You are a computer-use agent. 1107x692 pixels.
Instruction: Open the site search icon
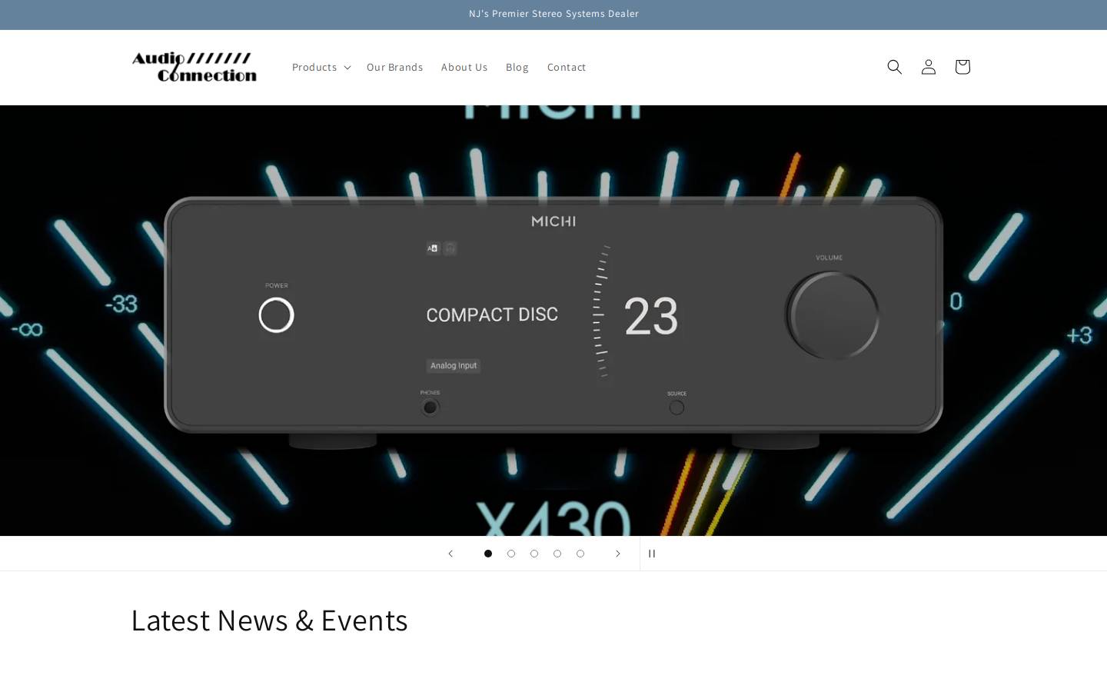(894, 67)
